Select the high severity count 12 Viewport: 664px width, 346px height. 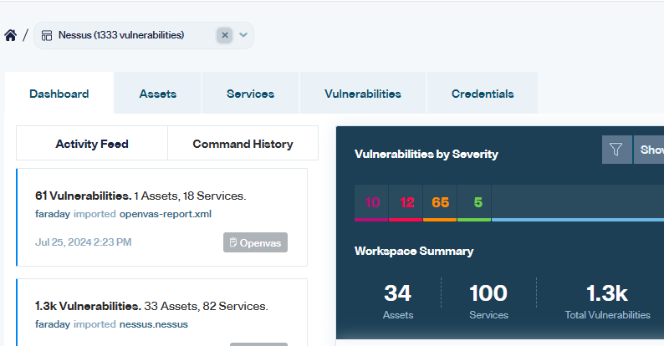point(406,202)
